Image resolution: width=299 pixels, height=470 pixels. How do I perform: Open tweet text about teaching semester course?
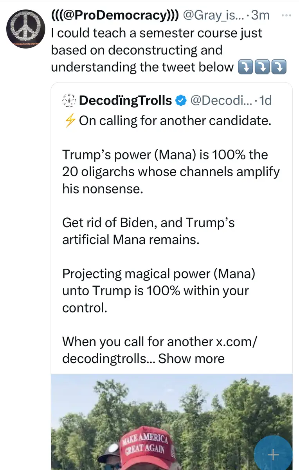point(157,50)
